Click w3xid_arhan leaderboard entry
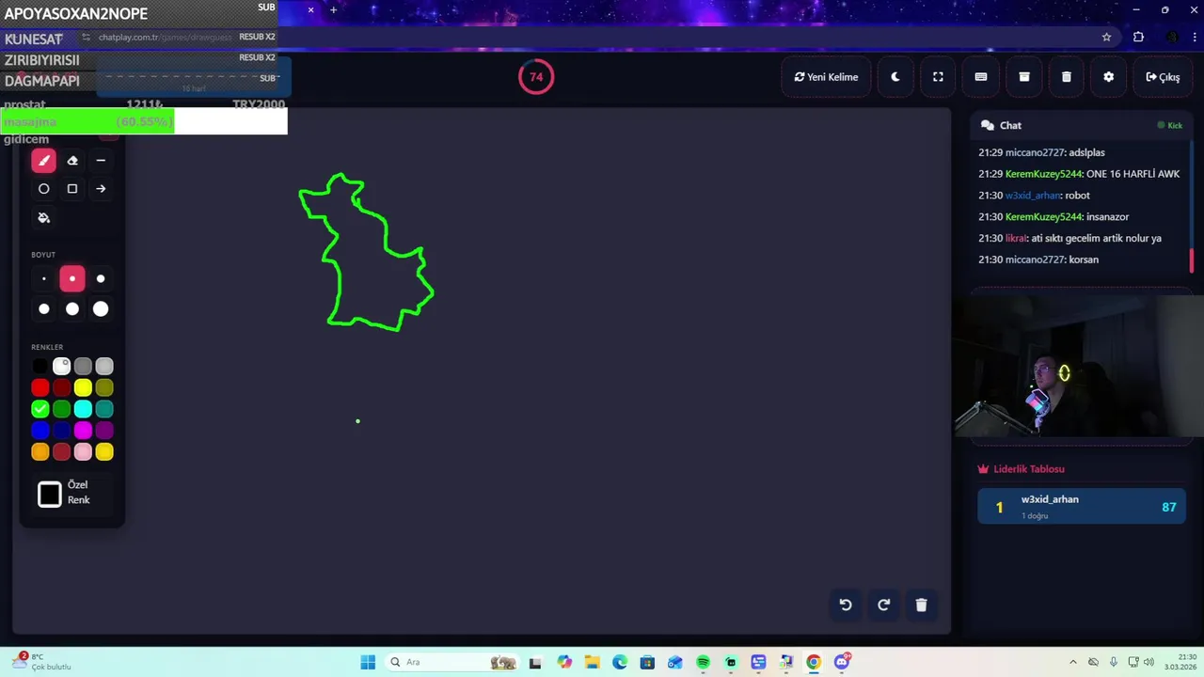This screenshot has height=677, width=1204. [x=1082, y=506]
